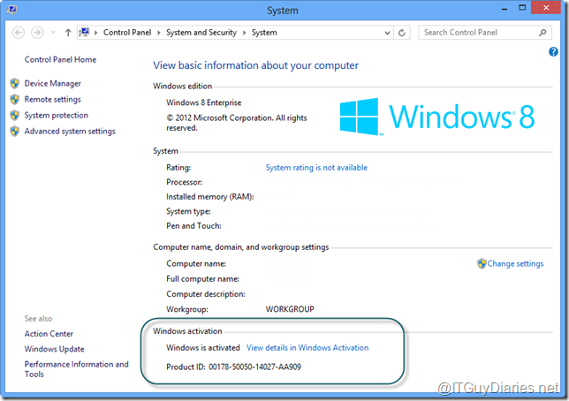Focus the Search Control Panel field
569x401 pixels.
coord(485,33)
